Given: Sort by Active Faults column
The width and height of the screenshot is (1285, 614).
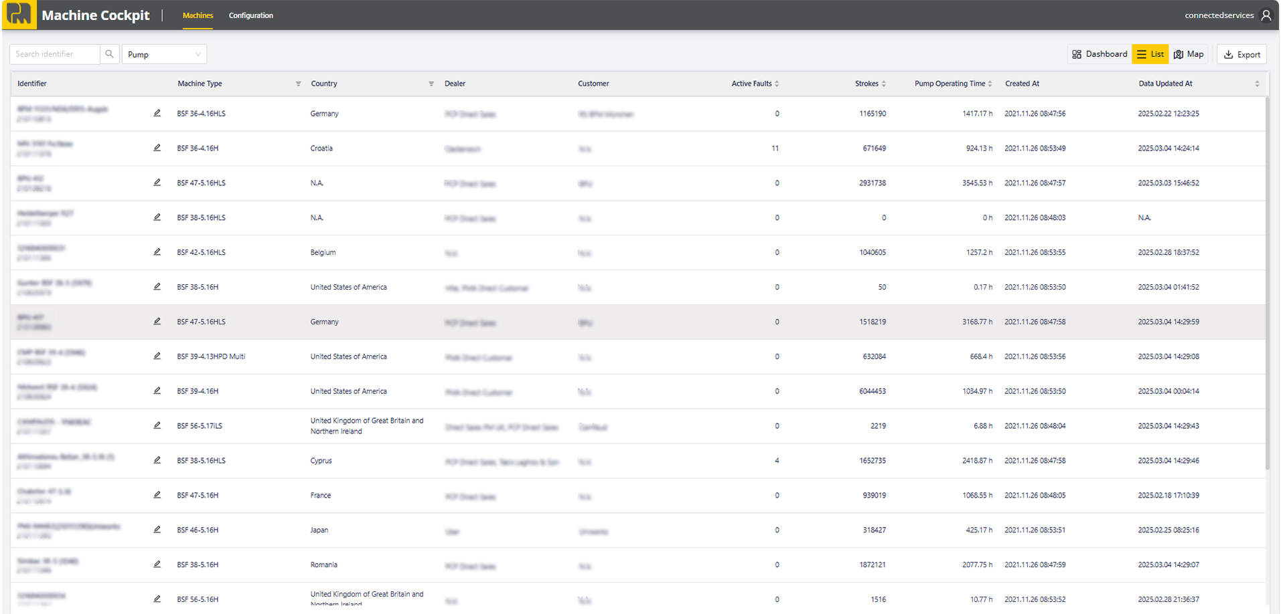Looking at the screenshot, I should tap(777, 84).
